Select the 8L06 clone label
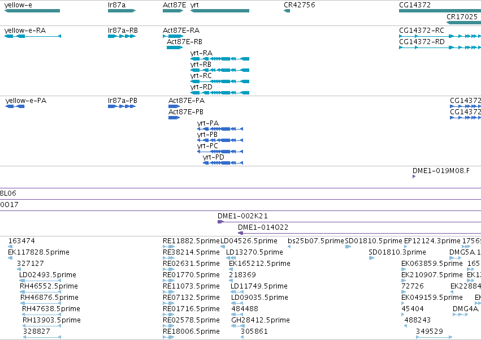 (x=8, y=193)
